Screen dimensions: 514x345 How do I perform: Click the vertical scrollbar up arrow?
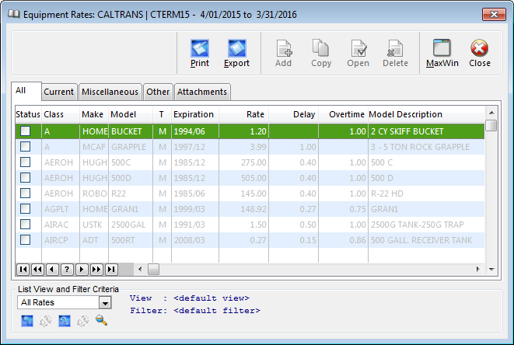[x=491, y=113]
